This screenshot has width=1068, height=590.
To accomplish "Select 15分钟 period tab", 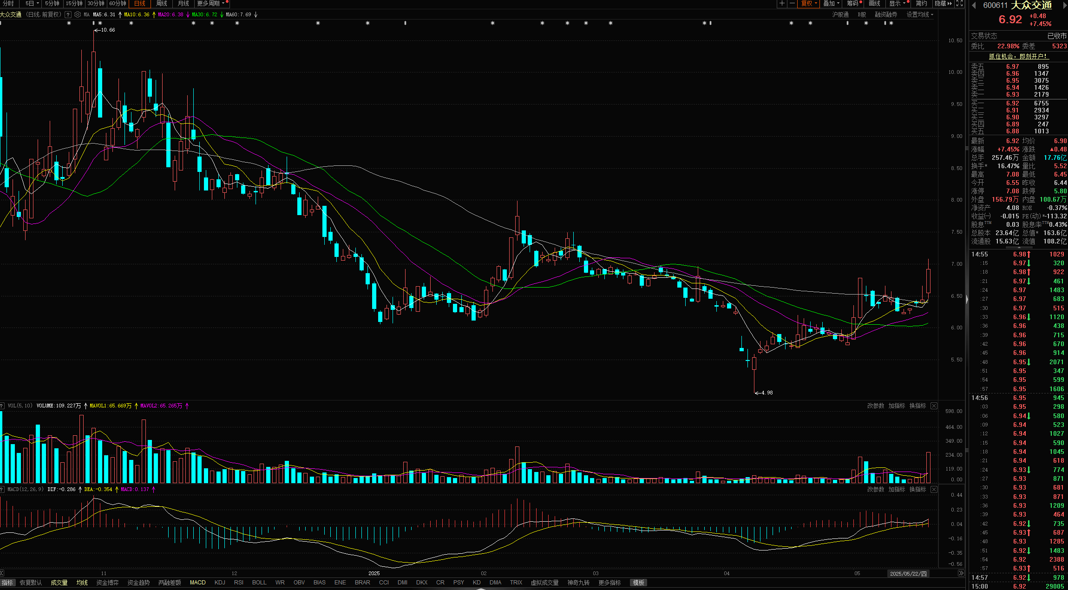I will [74, 3].
